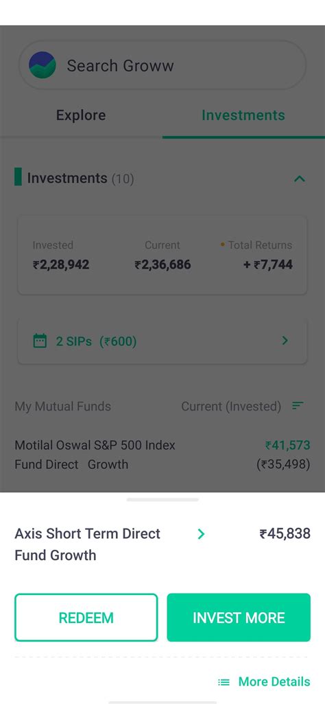Toggle Current (Invested) column label
Image resolution: width=325 pixels, height=704 pixels.
pos(231,406)
